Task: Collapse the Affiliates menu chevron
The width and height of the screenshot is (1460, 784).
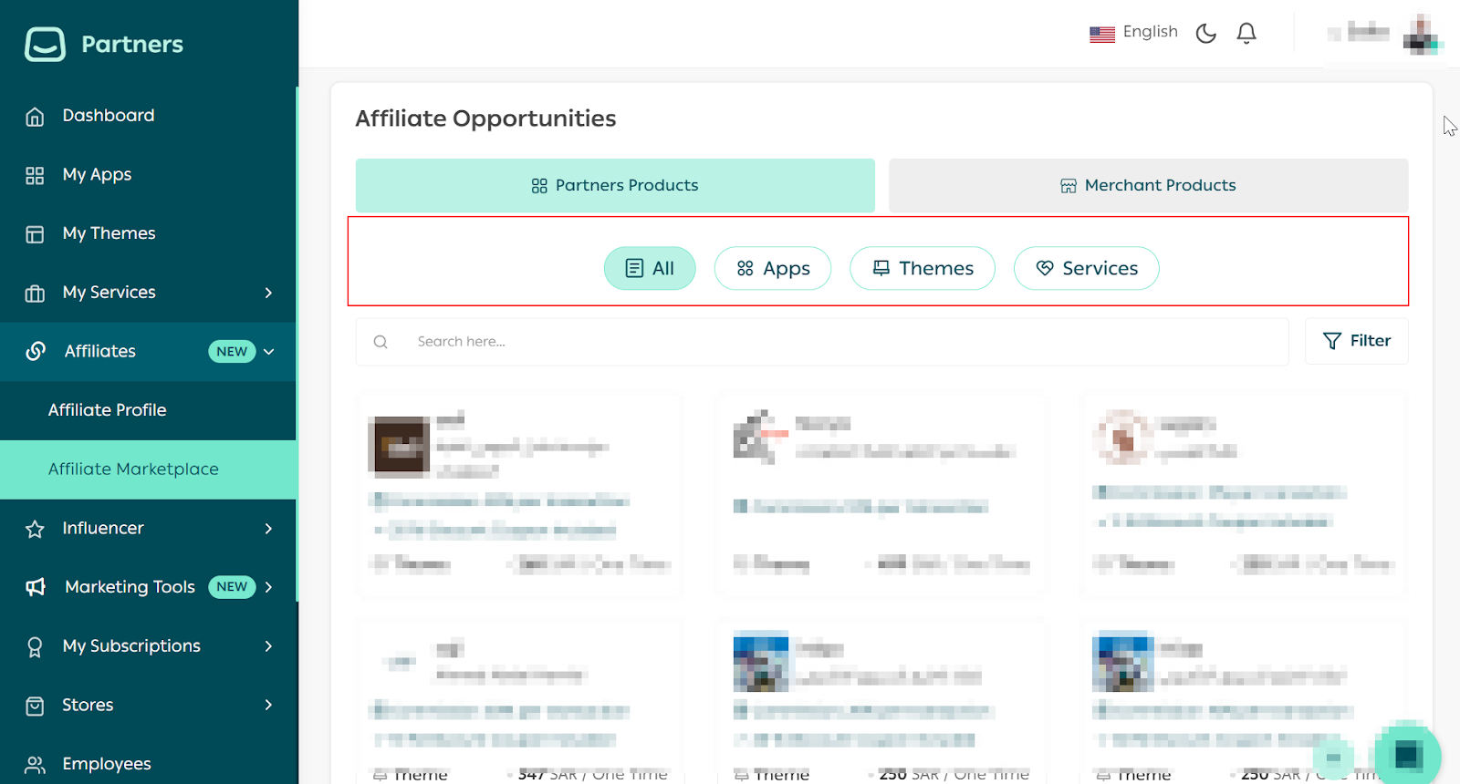Action: click(269, 352)
